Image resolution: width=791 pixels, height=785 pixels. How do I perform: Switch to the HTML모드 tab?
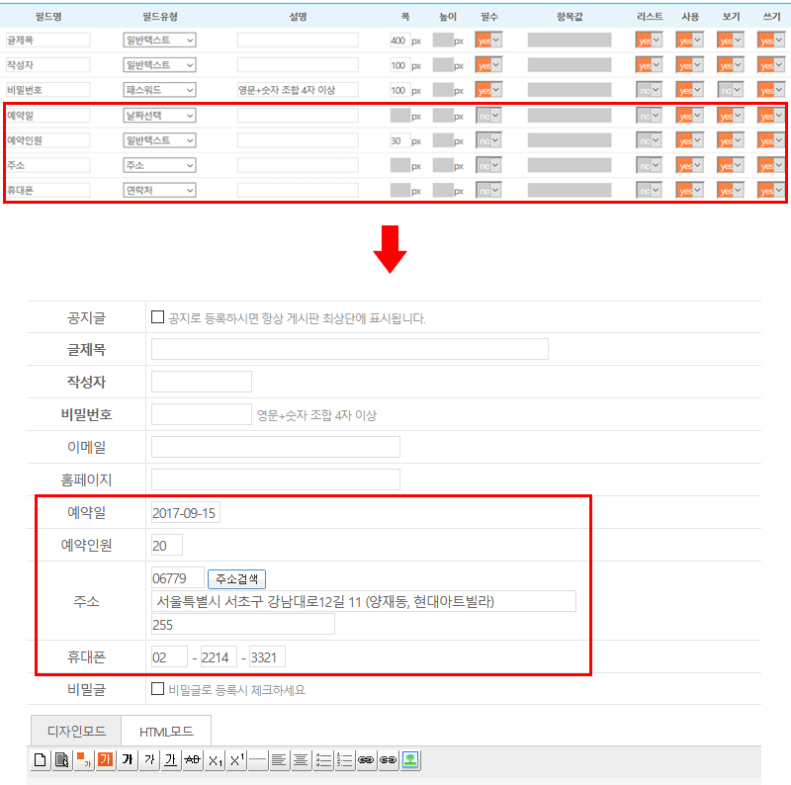(166, 732)
